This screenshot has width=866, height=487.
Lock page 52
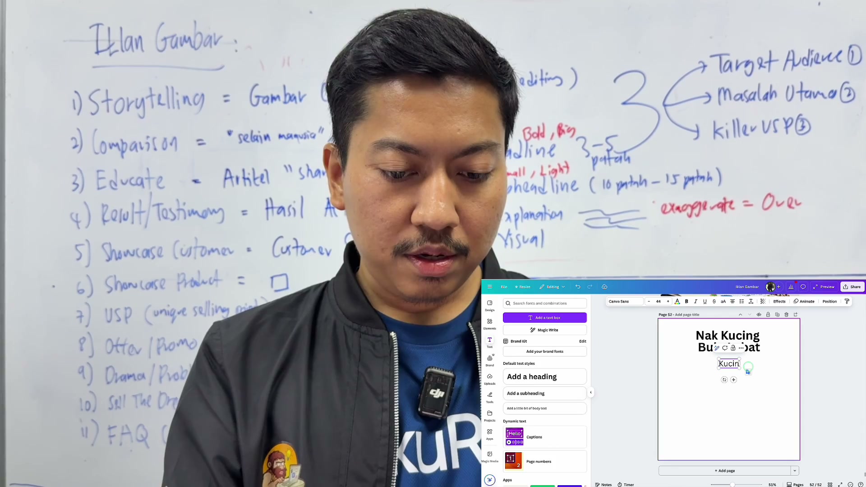[x=768, y=315]
